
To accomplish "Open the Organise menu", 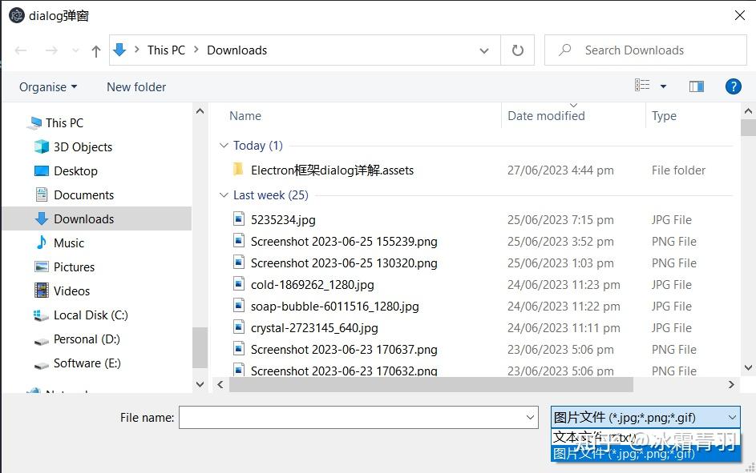I will 48,87.
